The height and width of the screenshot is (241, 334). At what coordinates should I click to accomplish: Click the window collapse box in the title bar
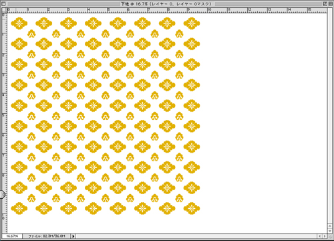[x=330, y=4]
